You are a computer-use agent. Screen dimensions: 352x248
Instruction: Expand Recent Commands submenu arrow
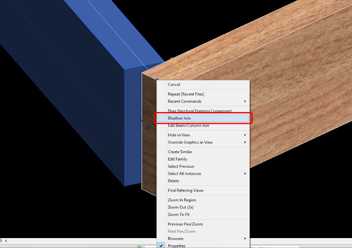245,101
